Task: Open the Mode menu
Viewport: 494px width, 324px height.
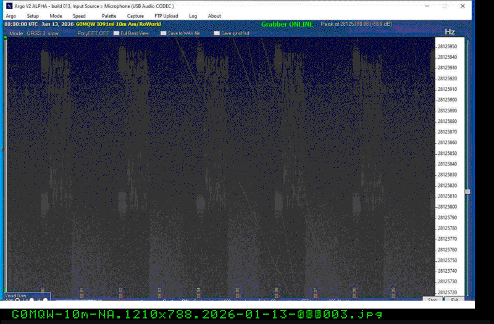Action: click(x=56, y=16)
